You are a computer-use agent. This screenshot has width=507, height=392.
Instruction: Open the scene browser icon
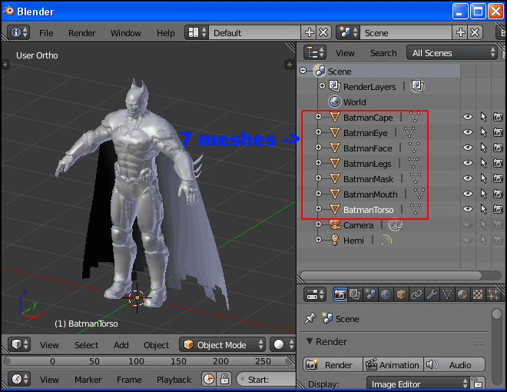[x=348, y=32]
